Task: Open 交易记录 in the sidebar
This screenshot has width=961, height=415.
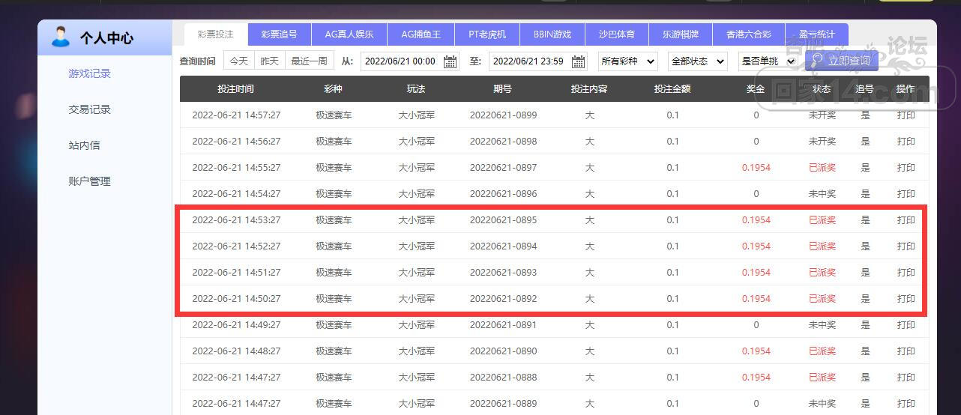Action: 89,109
